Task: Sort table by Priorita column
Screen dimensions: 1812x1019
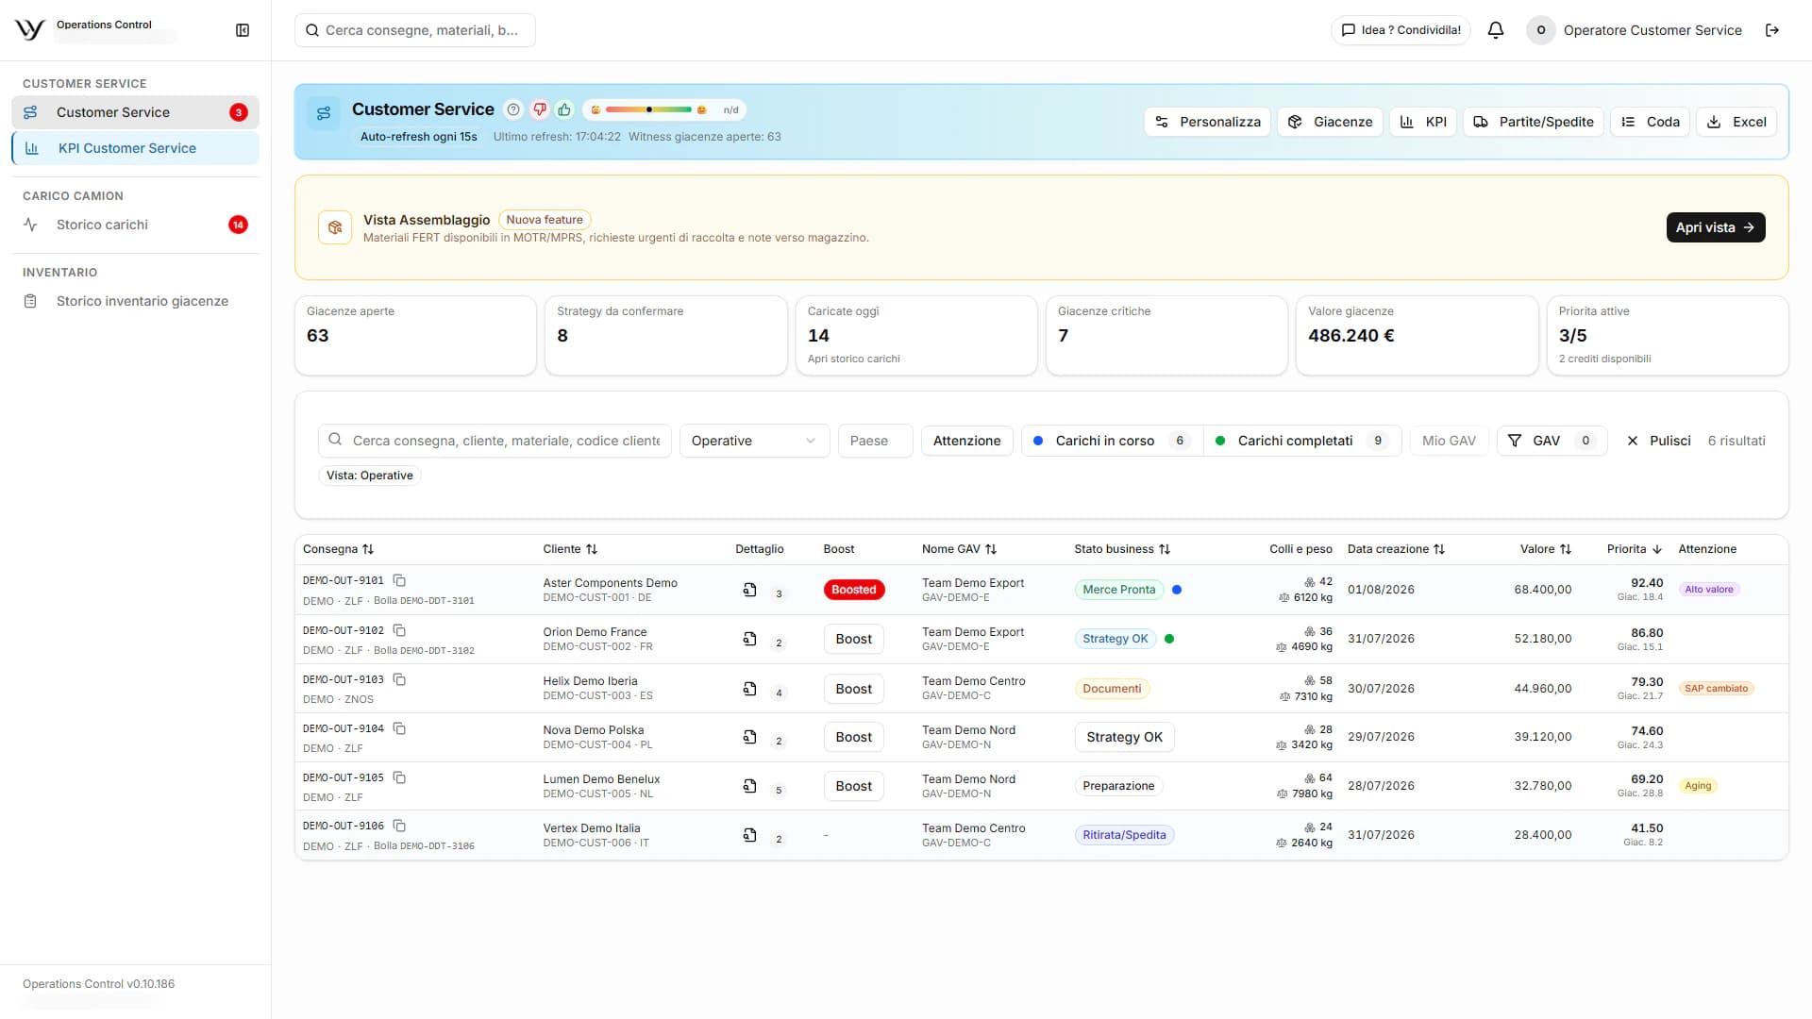Action: pyautogui.click(x=1635, y=549)
